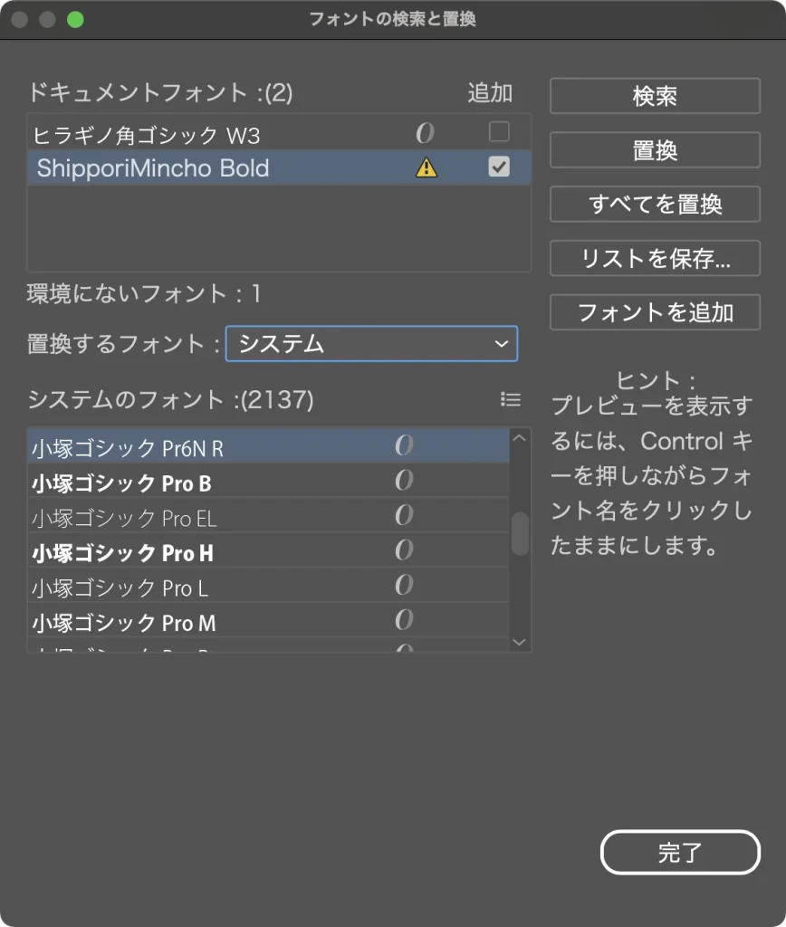Click the 検索 (Find) button
The image size is (786, 927).
[x=655, y=96]
